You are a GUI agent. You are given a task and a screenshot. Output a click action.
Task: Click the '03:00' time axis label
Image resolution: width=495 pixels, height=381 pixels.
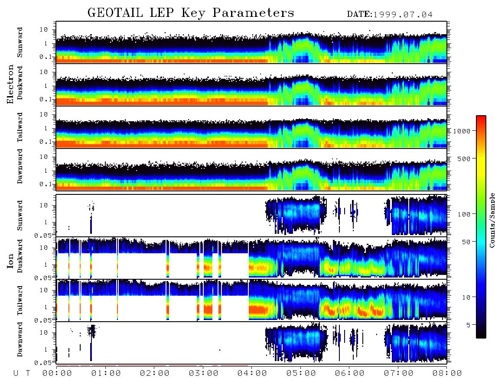click(204, 374)
